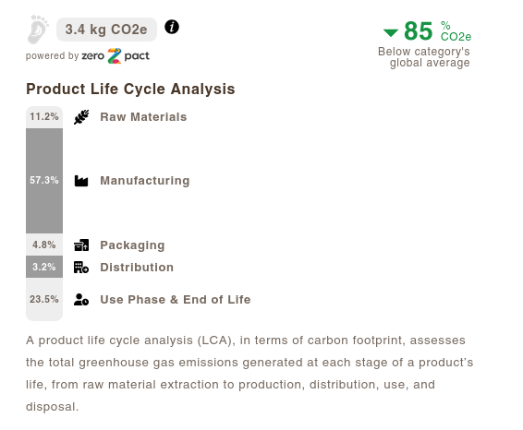Click the 23.5% bar segment
This screenshot has width=523, height=430.
[44, 299]
